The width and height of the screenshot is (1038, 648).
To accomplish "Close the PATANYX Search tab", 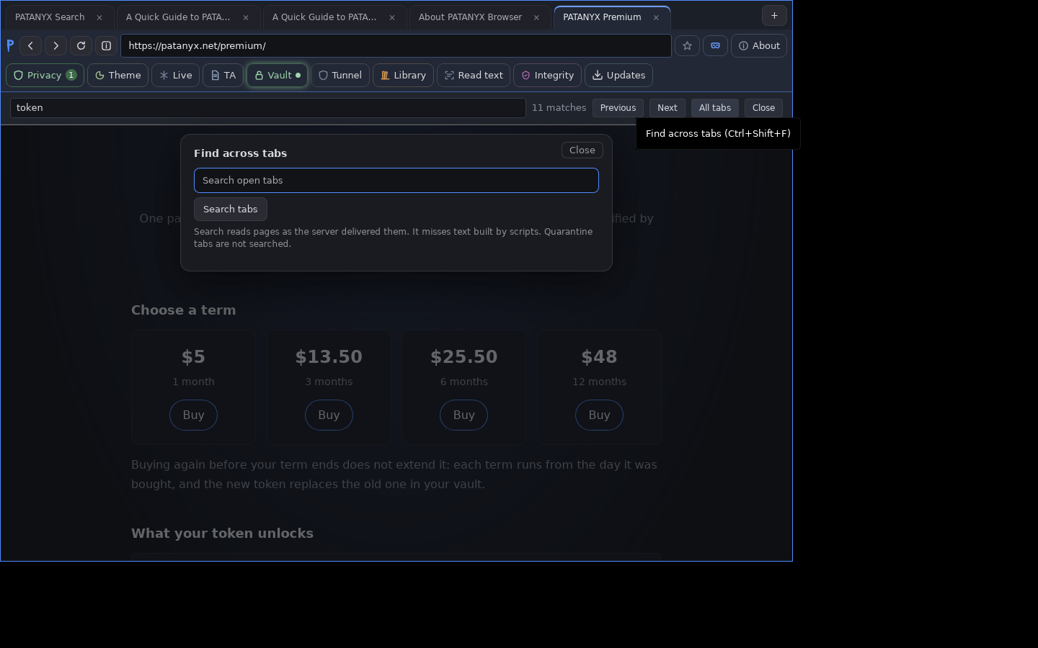I will (99, 17).
